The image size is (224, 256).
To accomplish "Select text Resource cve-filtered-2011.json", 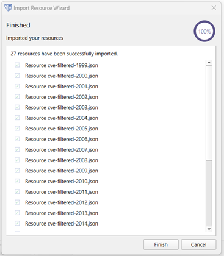I will click(62, 192).
